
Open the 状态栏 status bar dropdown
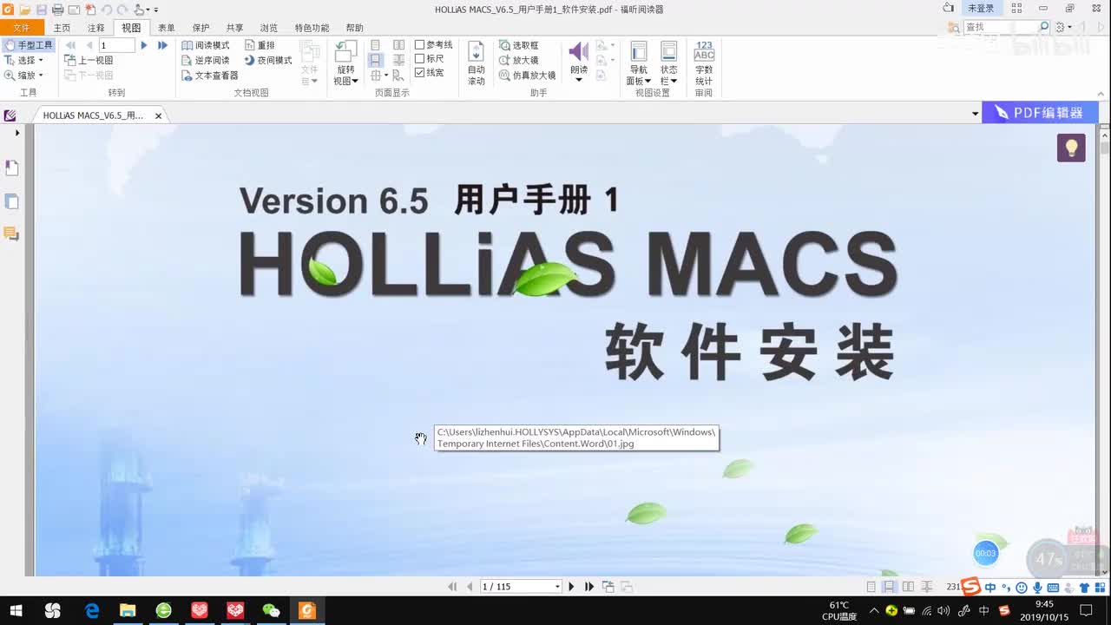pyautogui.click(x=668, y=63)
